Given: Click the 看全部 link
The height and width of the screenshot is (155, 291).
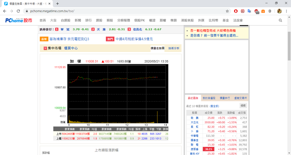Looking at the screenshot, I should (x=214, y=106).
